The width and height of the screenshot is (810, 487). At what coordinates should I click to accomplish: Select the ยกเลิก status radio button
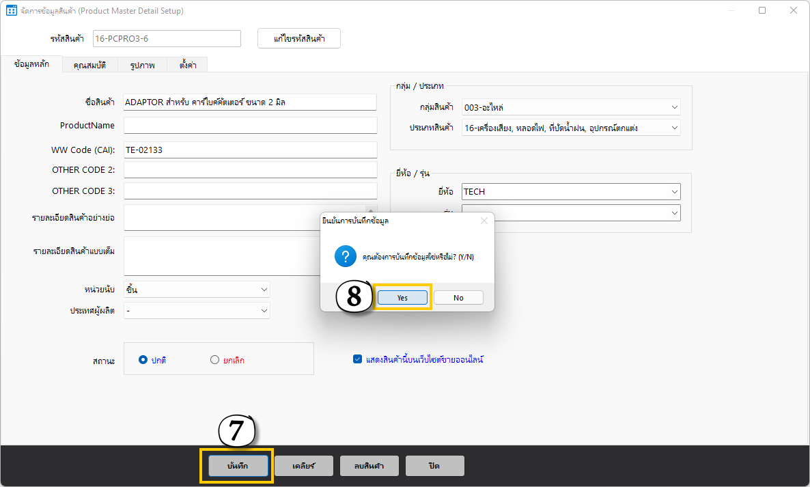[215, 360]
